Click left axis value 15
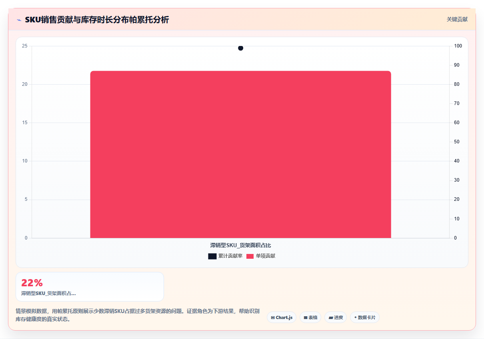Viewport: 484px width, 339px height. [25, 123]
